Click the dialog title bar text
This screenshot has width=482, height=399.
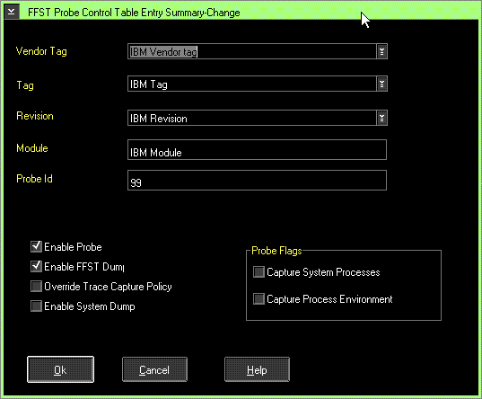tap(134, 13)
